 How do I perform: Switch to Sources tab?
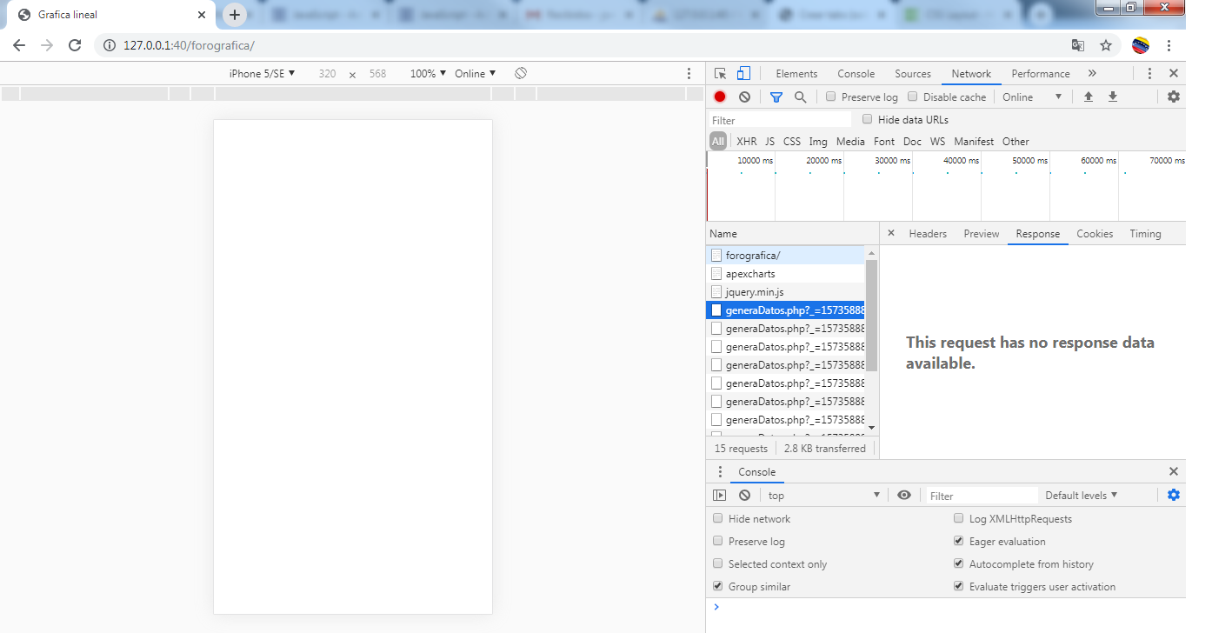[x=913, y=74]
